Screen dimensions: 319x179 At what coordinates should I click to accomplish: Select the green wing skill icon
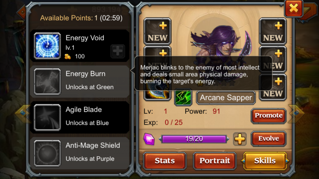pos(183,97)
